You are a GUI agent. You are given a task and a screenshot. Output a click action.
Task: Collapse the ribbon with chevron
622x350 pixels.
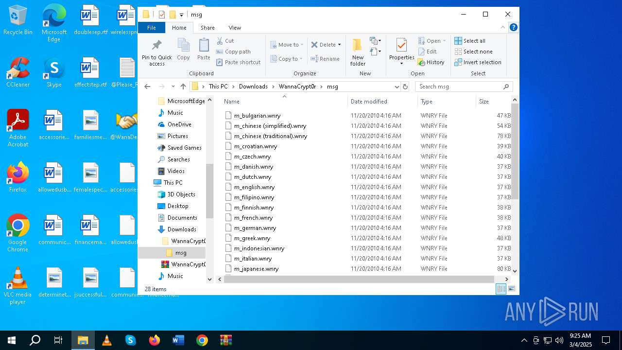[x=503, y=28]
